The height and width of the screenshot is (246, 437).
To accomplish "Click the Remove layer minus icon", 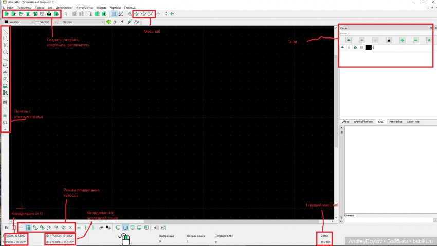I will [415, 40].
